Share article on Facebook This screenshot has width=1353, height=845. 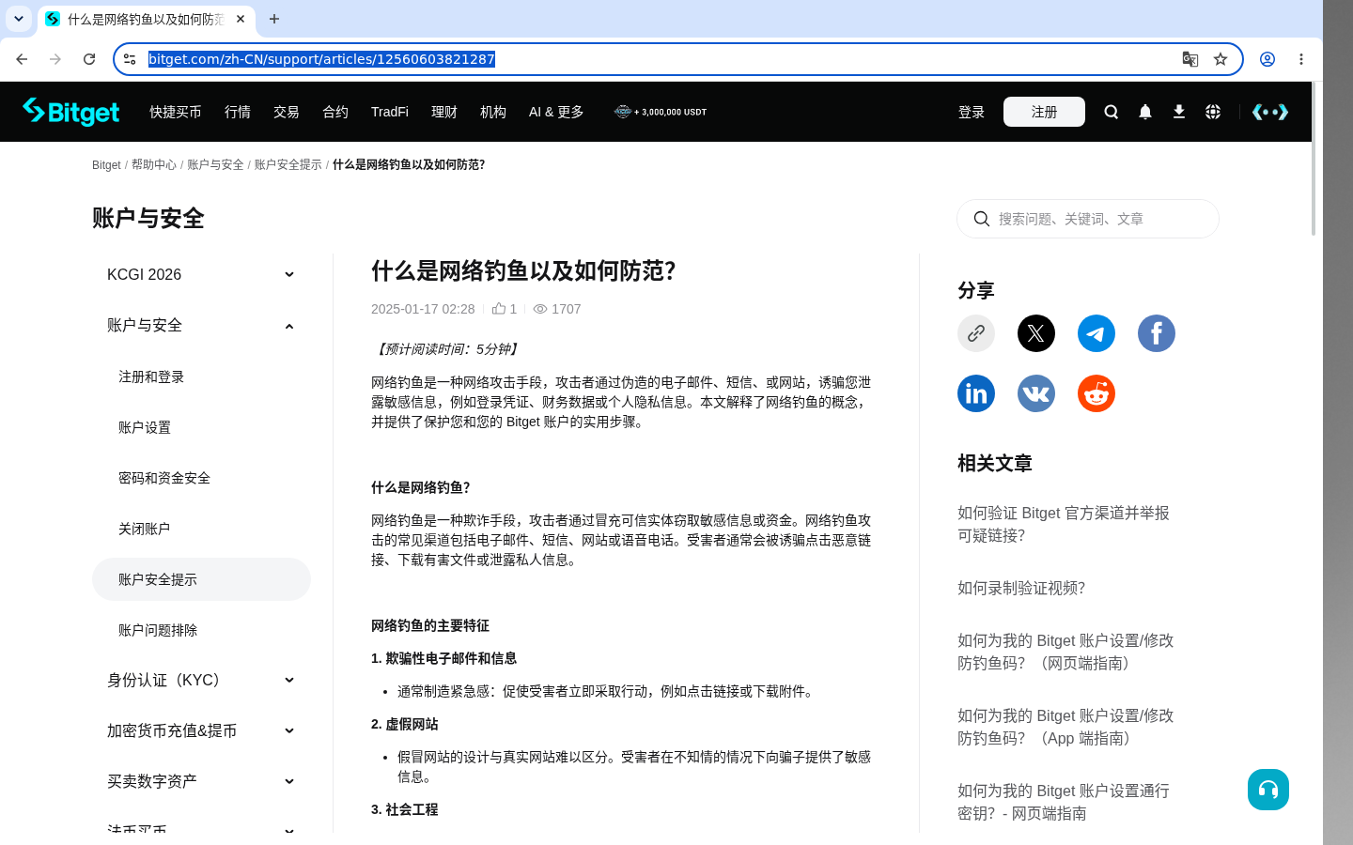(x=1157, y=333)
